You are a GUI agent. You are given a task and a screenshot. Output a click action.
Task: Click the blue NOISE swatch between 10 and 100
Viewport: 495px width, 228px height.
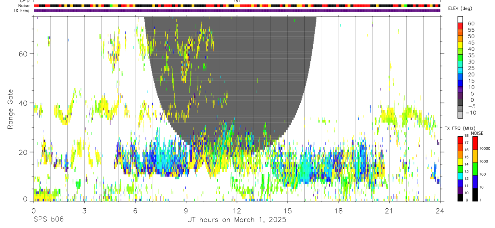point(475,182)
